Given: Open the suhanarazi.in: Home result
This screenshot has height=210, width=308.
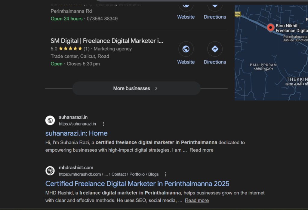Looking at the screenshot, I should 76,133.
